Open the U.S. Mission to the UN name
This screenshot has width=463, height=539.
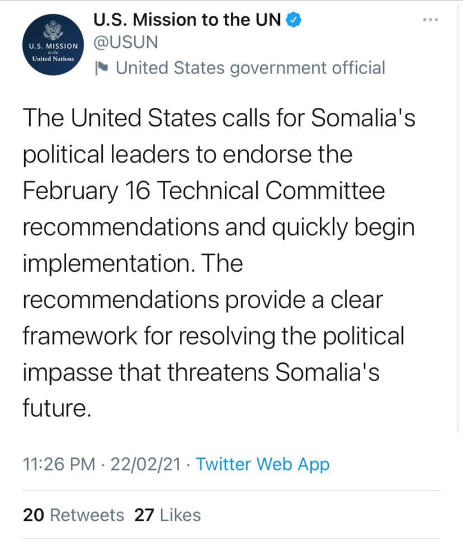coord(187,20)
